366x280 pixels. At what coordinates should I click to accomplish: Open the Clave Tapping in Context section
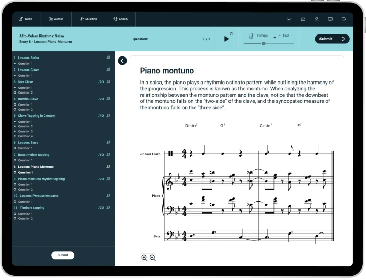37,116
